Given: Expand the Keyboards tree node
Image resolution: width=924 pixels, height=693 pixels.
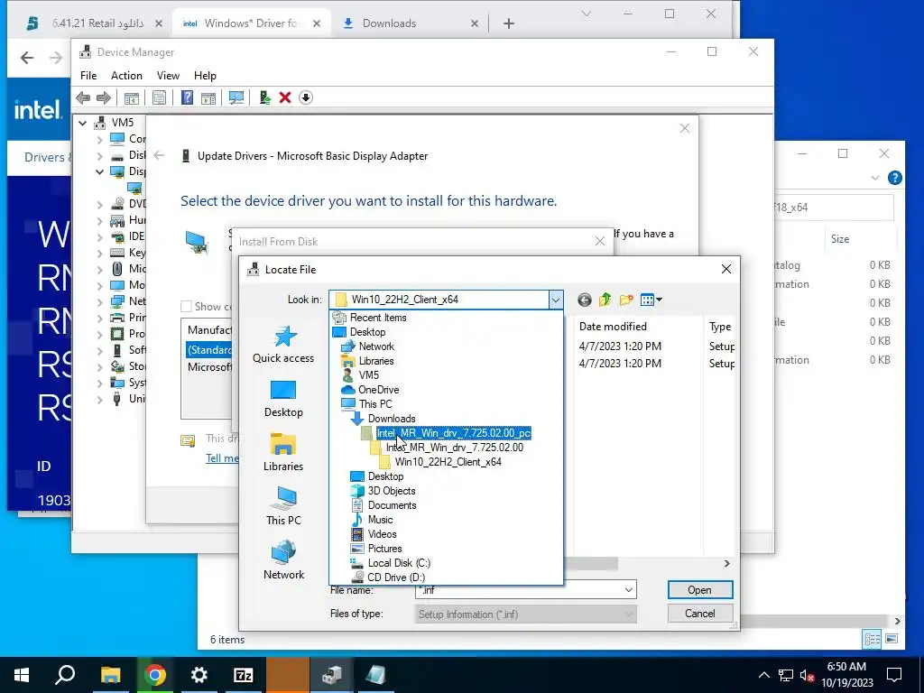Looking at the screenshot, I should click(x=99, y=254).
